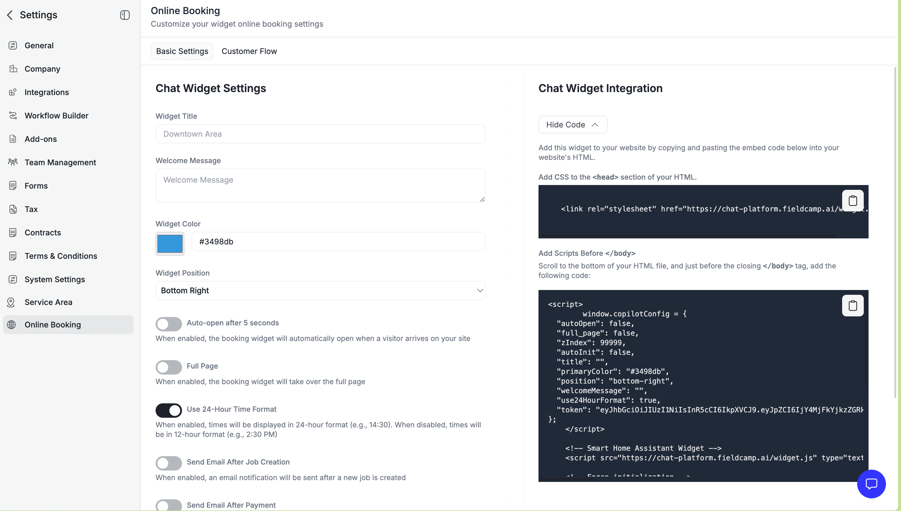This screenshot has width=901, height=511.
Task: Click the Service Area map pin icon
Action: pos(11,302)
